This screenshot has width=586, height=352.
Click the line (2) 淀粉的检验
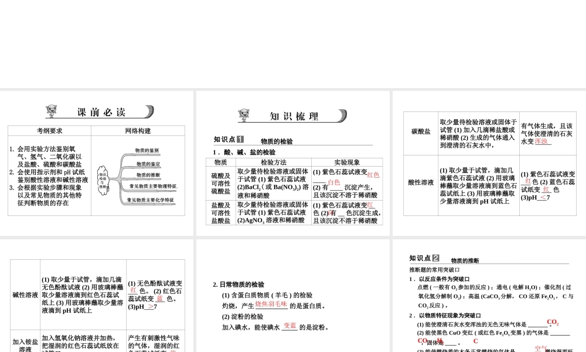243,316
